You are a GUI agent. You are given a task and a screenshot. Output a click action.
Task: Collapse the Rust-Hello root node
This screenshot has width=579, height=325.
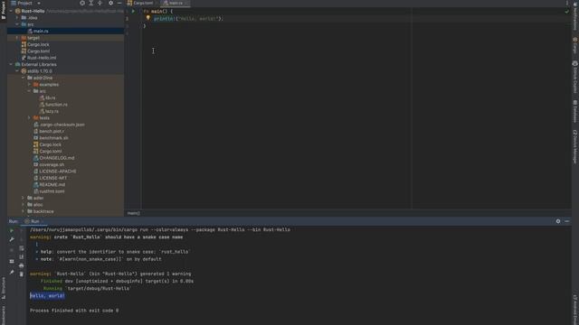pyautogui.click(x=11, y=11)
